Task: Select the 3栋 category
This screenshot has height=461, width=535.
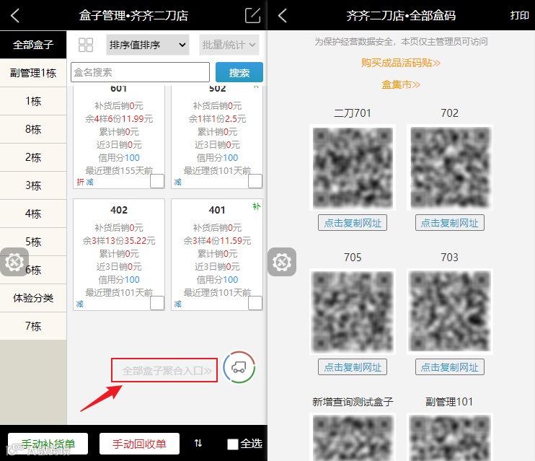Action: coord(33,185)
